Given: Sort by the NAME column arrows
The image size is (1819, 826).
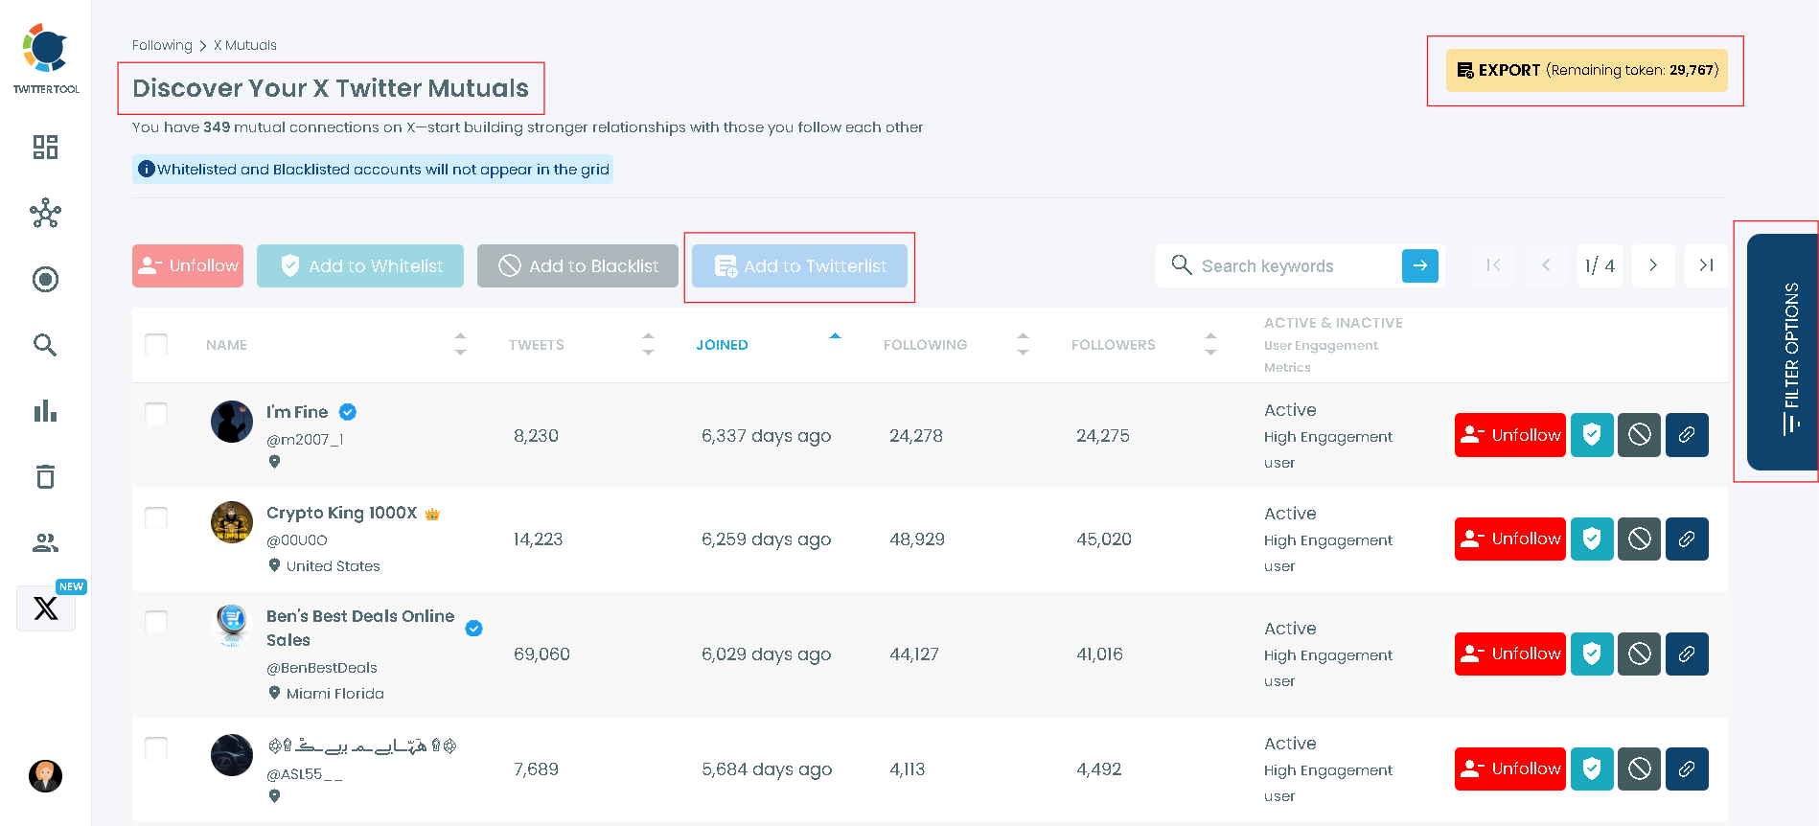Looking at the screenshot, I should 460,345.
